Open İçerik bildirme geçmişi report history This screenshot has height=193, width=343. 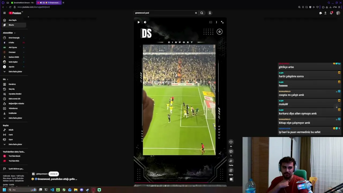tap(13, 169)
